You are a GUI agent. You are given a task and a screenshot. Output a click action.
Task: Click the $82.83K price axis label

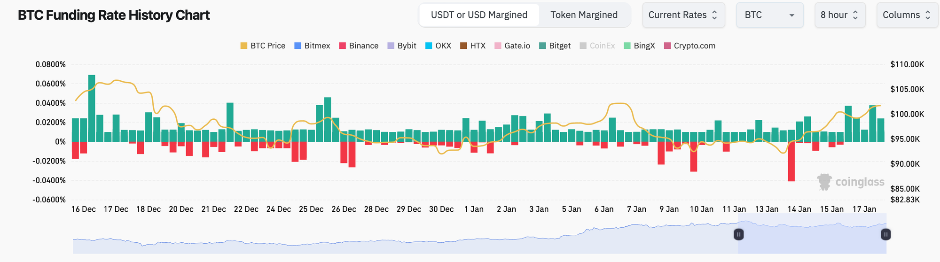point(905,200)
